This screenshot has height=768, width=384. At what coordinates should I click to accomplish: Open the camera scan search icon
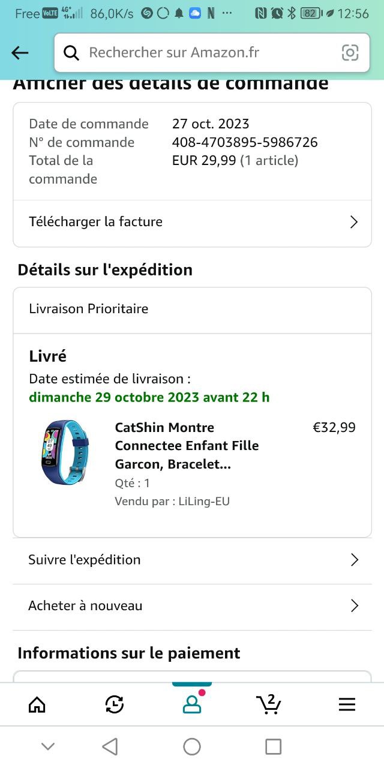point(350,53)
